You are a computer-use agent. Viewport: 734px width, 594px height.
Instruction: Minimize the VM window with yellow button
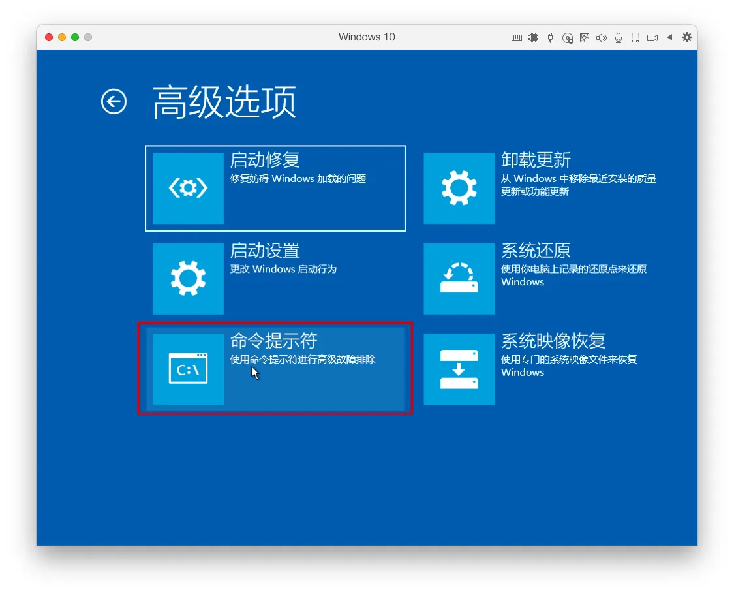click(x=62, y=37)
